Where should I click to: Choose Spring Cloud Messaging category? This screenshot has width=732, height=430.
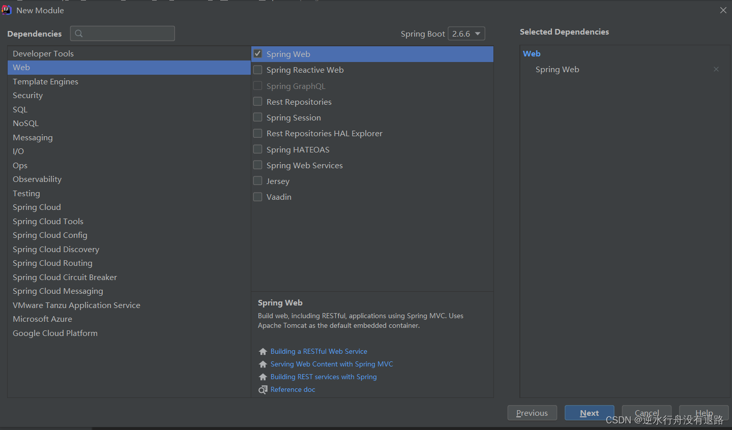(129, 291)
